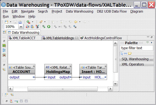Click the green debug-run arrow icon
The image size is (156, 105).
pos(44,27)
